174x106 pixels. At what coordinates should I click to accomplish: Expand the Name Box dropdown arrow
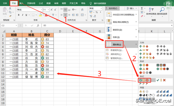[16, 25]
